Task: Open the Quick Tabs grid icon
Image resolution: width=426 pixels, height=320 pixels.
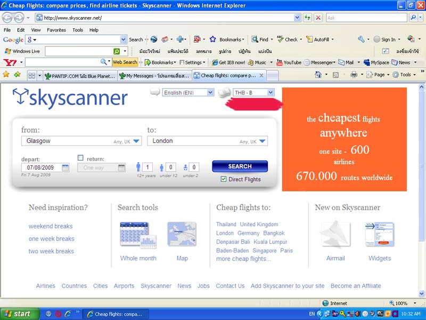Action: [32, 75]
